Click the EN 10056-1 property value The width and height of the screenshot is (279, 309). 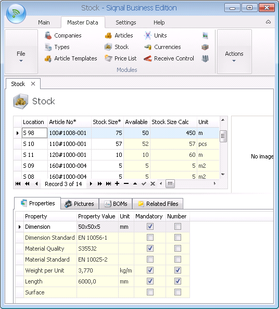coord(97,238)
